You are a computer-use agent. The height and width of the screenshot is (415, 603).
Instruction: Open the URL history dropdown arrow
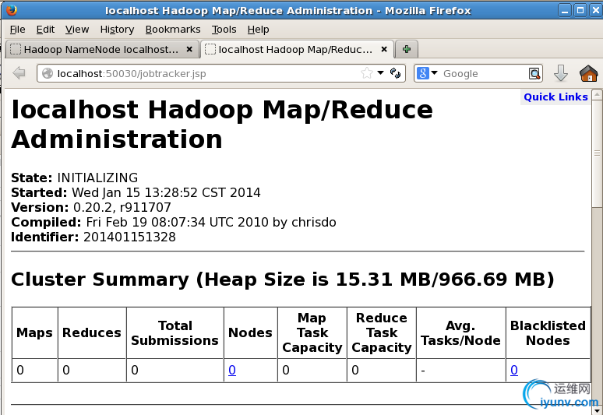[381, 72]
